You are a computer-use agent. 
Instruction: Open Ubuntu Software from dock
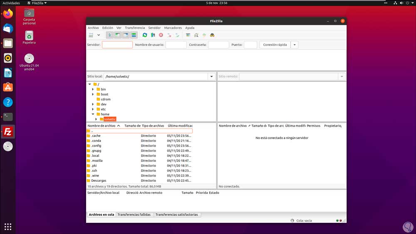(8, 88)
